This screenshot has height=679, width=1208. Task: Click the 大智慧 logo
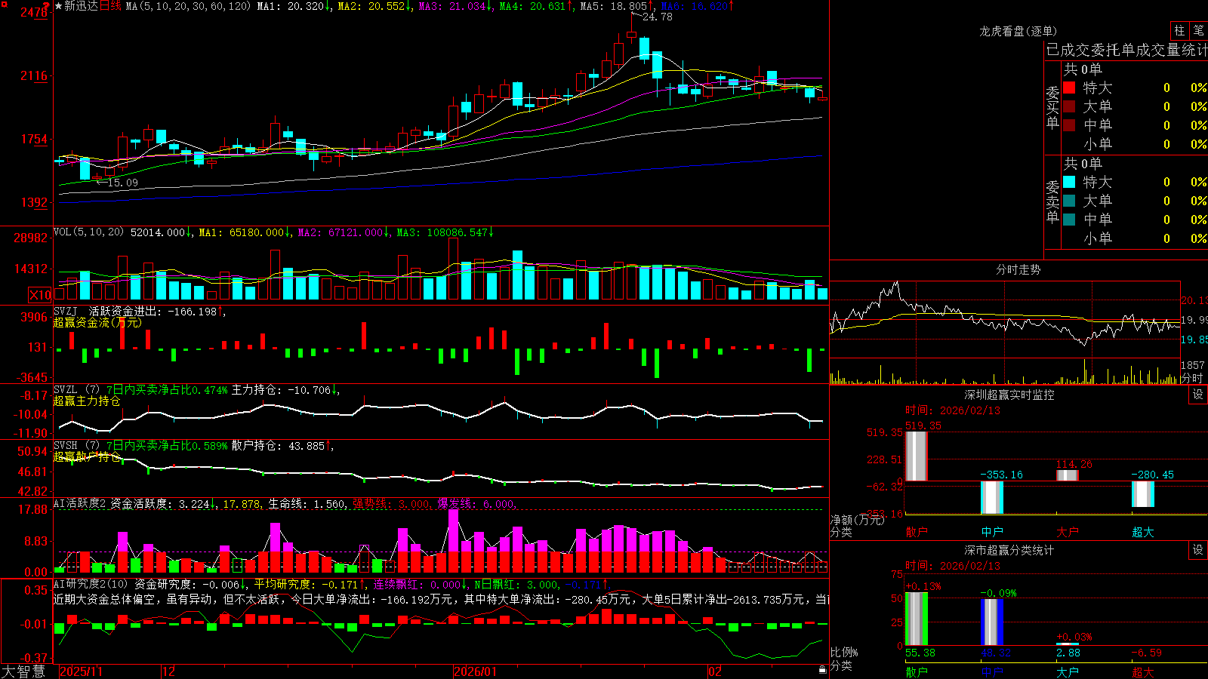pos(23,671)
